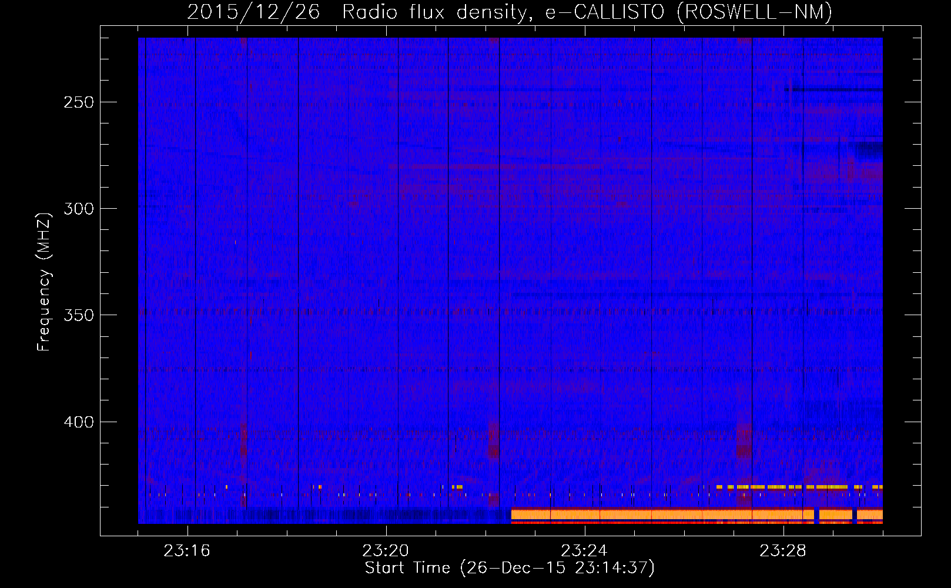Click the 250 frequency tick label

79,102
